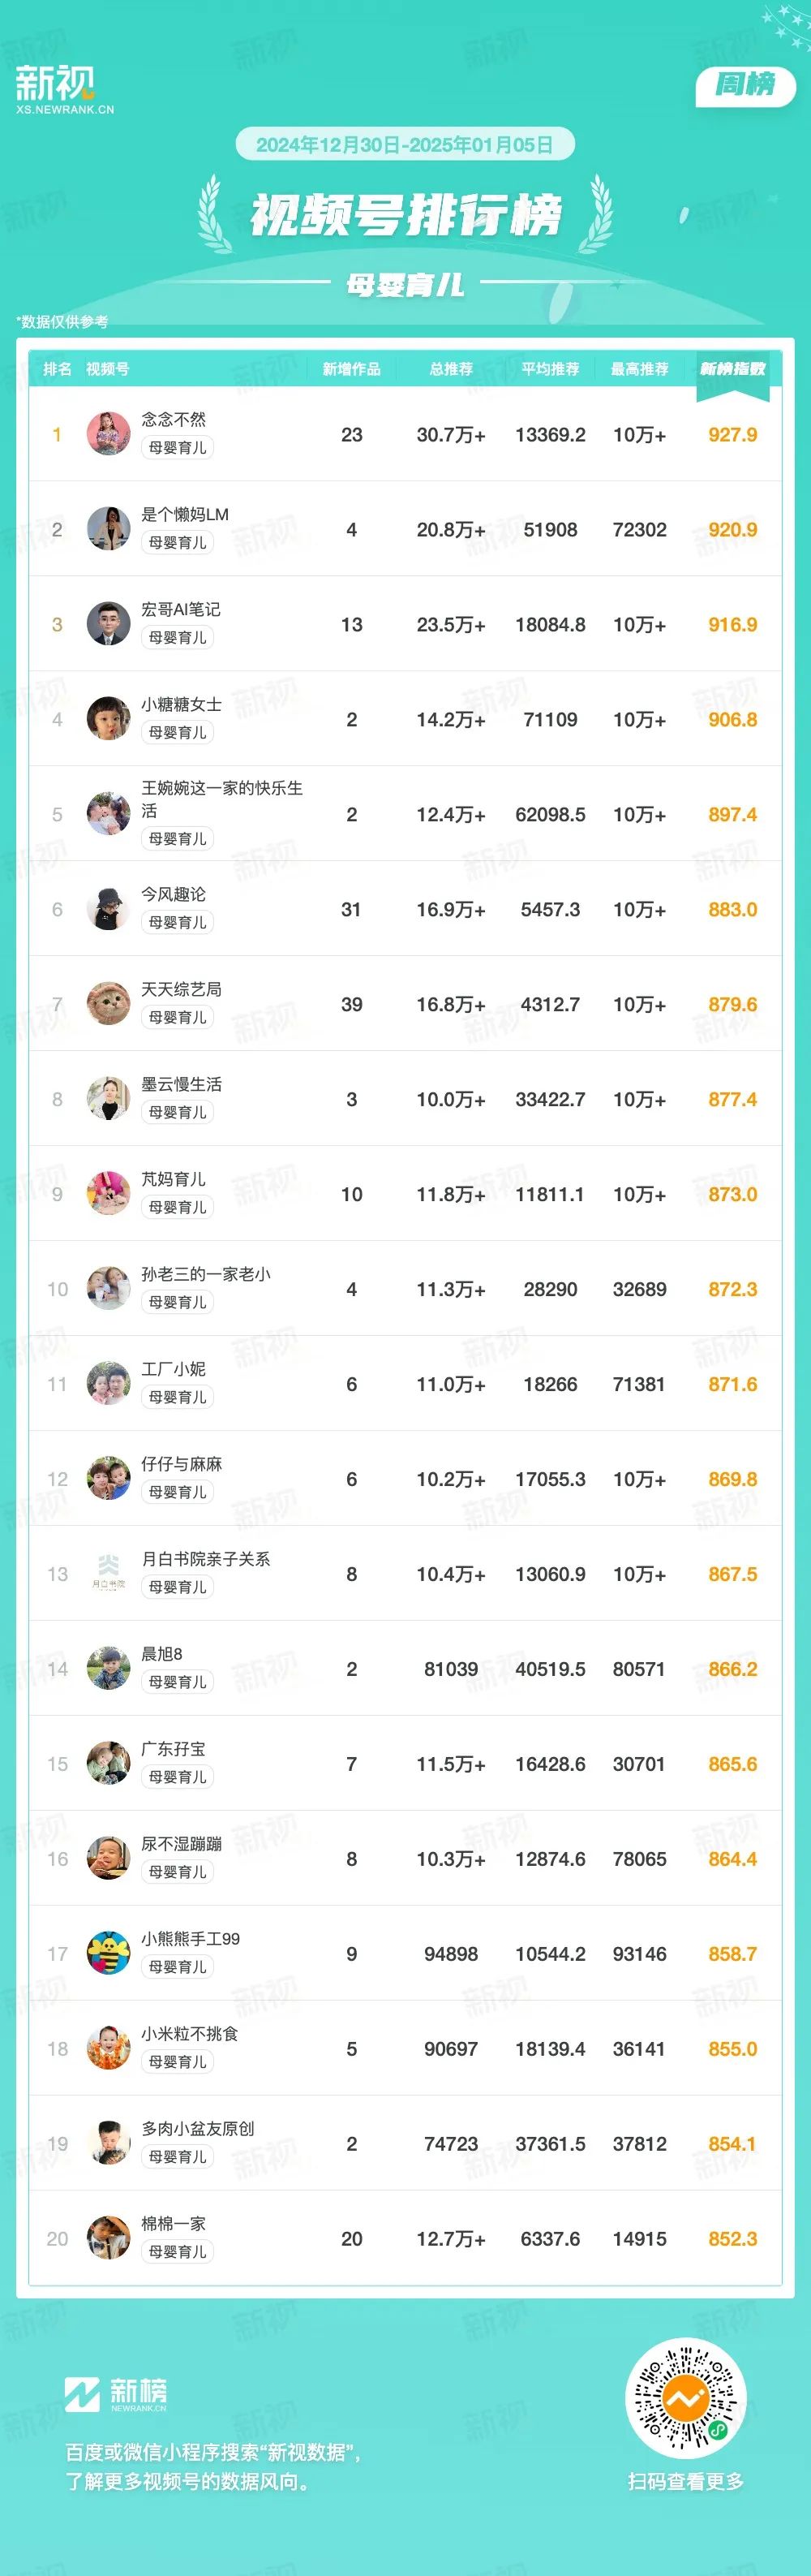811x2576 pixels.
Task: Select the 天天综艺局 cat avatar
Action: coord(108,1004)
